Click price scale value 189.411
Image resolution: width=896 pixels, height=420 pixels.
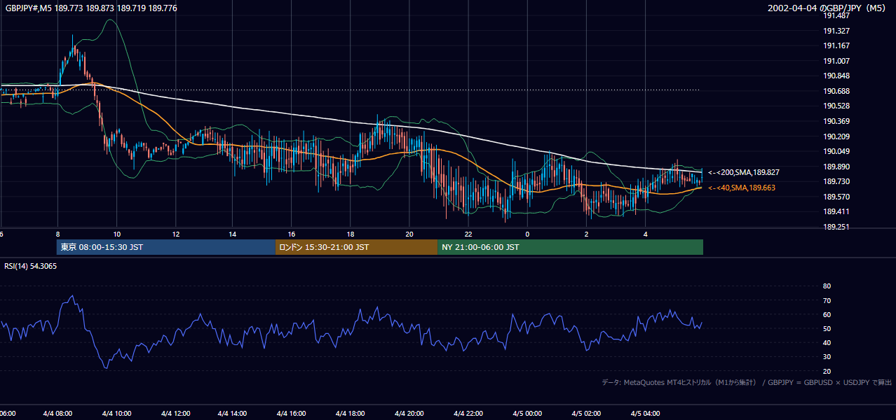(836, 211)
